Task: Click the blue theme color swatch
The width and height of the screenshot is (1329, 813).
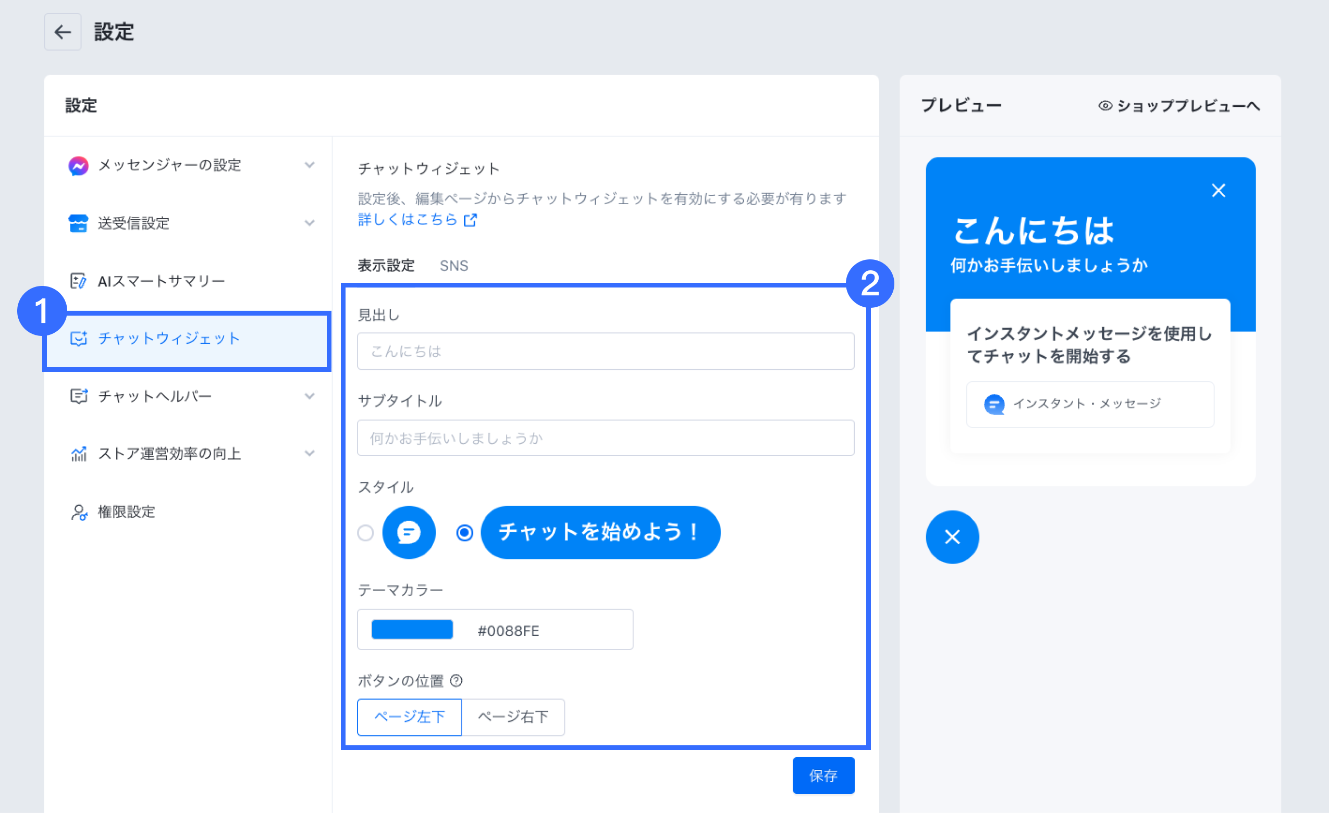Action: (x=412, y=630)
